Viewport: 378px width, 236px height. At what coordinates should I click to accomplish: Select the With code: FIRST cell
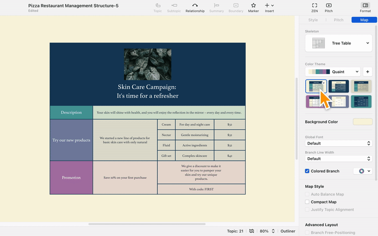[201, 189]
